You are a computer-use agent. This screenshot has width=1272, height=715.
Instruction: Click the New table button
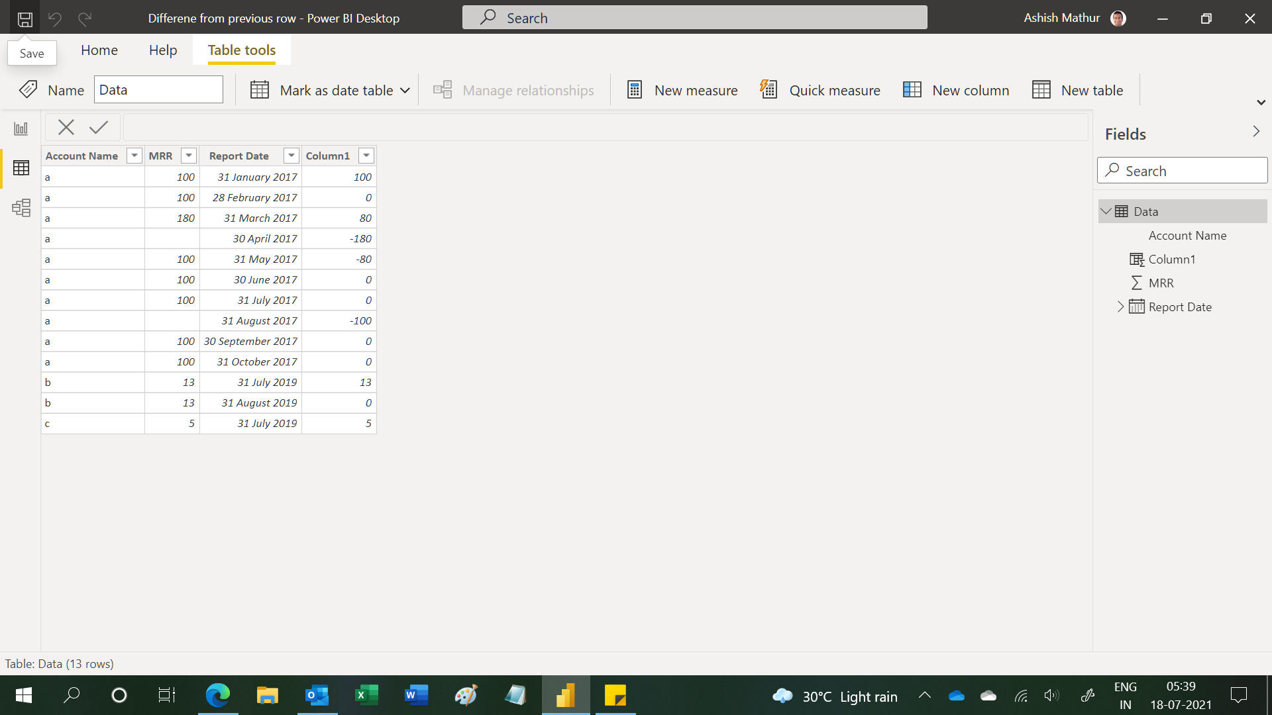(x=1078, y=90)
